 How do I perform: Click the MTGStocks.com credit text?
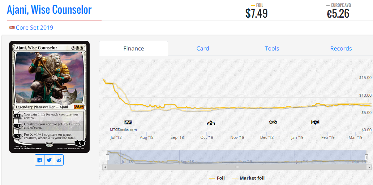point(123,130)
